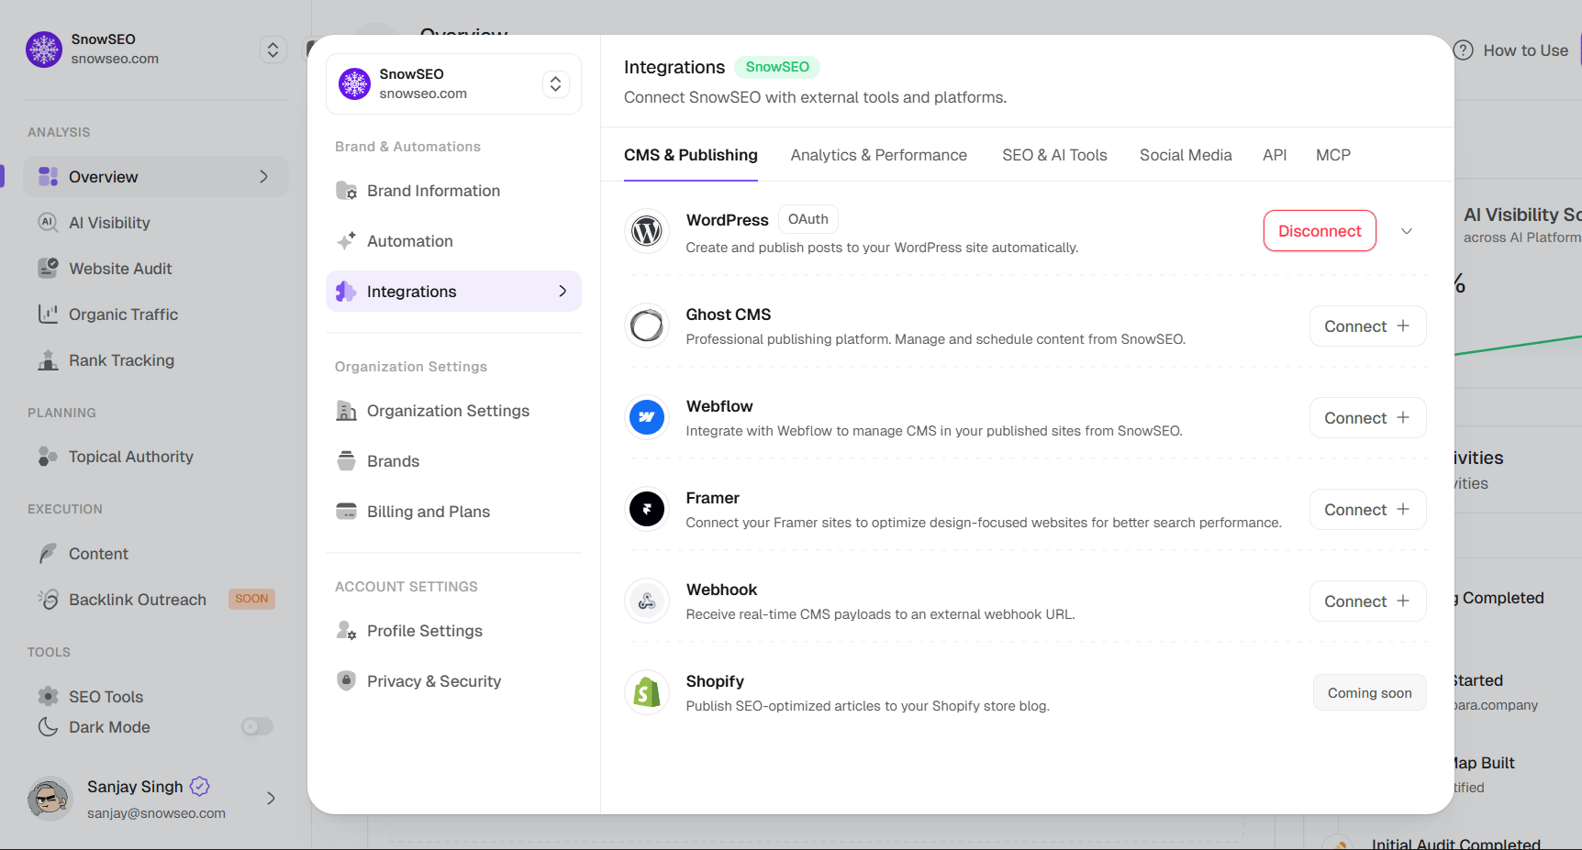1582x850 pixels.
Task: Click Sanjay Singh's profile avatar
Action: [x=50, y=799]
